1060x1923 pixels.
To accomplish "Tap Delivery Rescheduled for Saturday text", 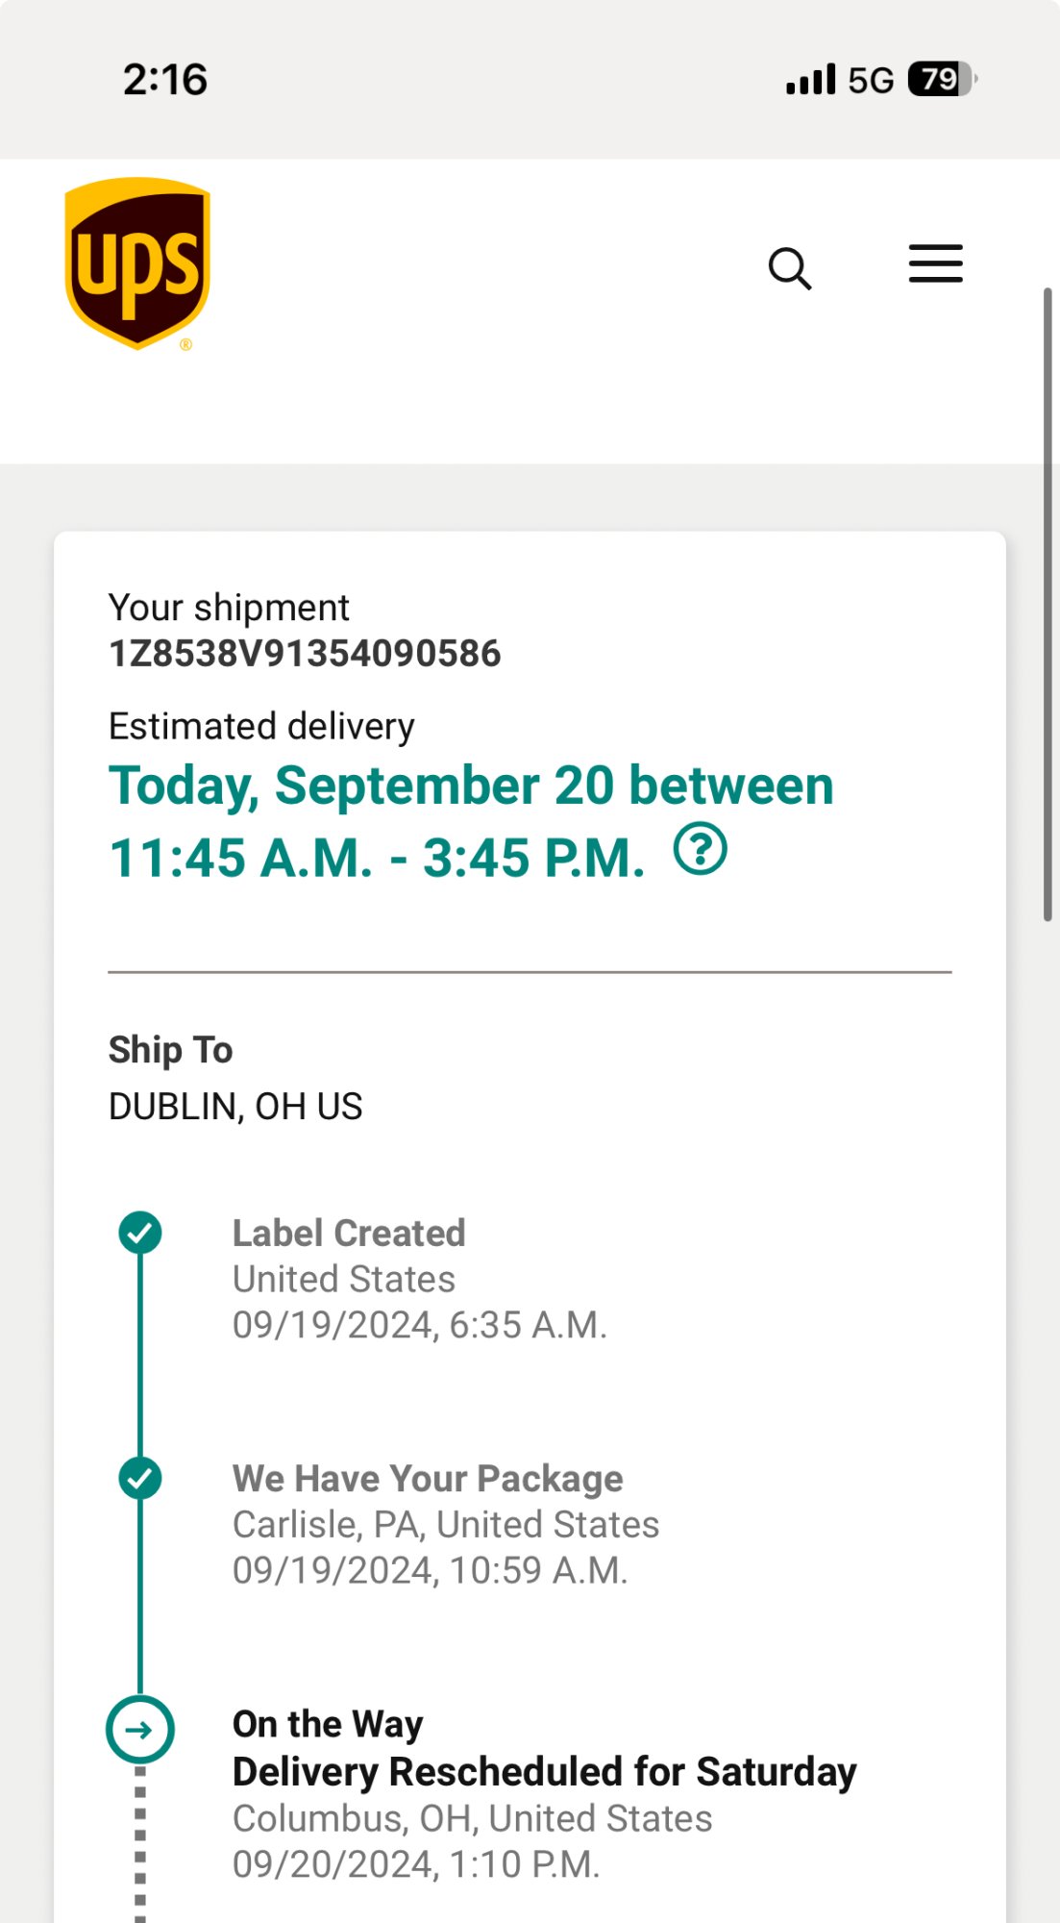I will 544,1771.
